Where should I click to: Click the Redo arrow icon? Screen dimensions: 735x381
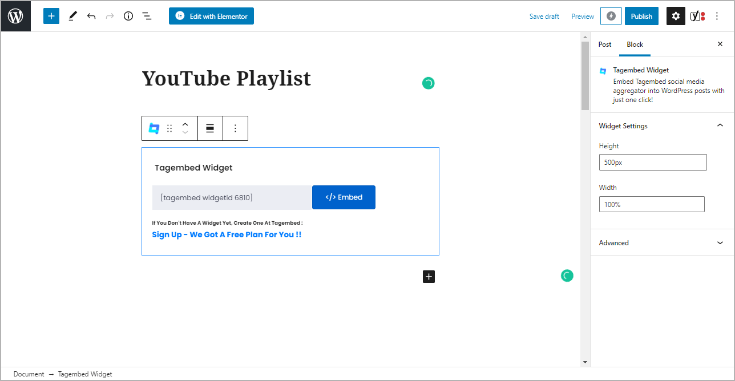pyautogui.click(x=110, y=16)
